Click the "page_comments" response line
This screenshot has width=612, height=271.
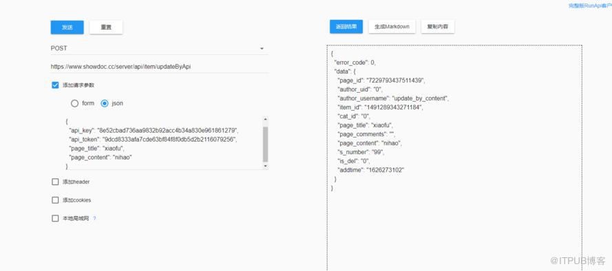[367, 134]
